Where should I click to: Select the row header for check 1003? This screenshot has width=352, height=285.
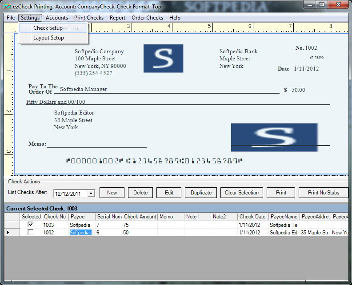pos(12,225)
